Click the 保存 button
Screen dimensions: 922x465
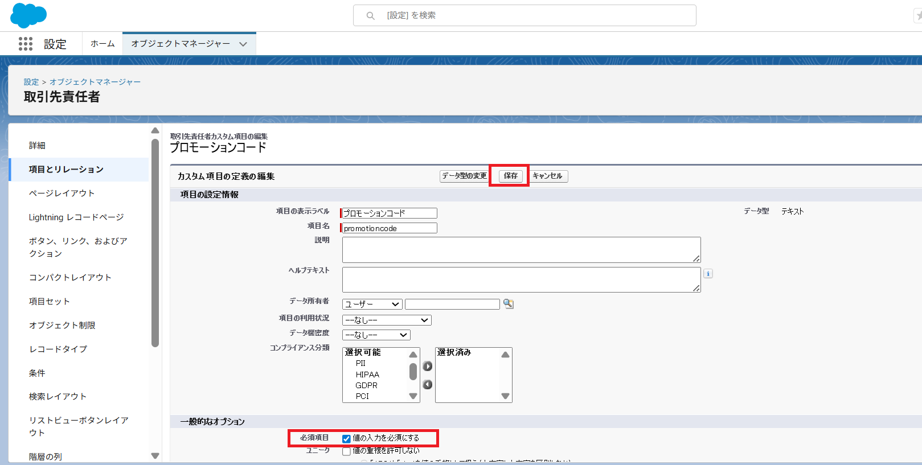pyautogui.click(x=510, y=176)
